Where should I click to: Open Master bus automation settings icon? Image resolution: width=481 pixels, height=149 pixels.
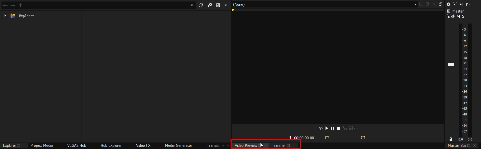(453, 17)
